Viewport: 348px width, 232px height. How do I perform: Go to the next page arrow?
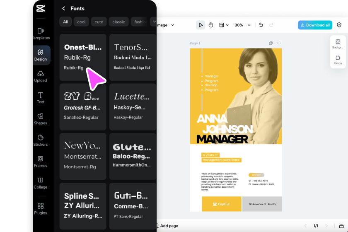(326, 226)
